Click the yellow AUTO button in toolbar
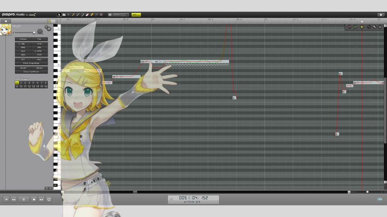This screenshot has height=217, width=387. tap(136, 15)
